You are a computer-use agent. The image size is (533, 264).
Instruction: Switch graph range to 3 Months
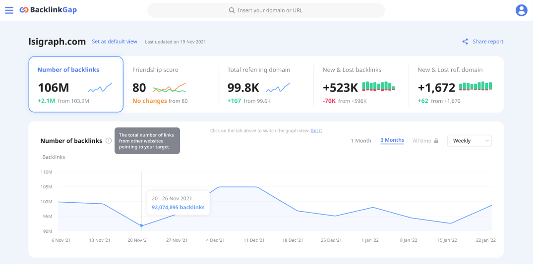(392, 140)
